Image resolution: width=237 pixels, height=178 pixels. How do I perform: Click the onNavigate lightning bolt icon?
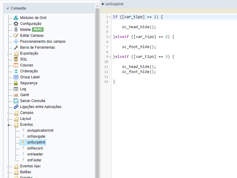click(23, 136)
